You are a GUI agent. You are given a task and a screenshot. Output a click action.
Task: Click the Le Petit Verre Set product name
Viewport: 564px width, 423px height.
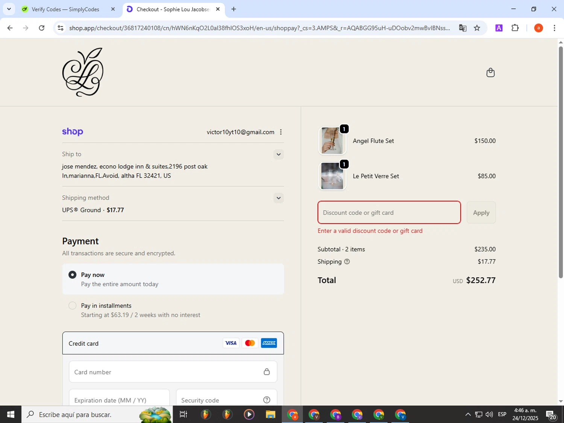click(376, 176)
